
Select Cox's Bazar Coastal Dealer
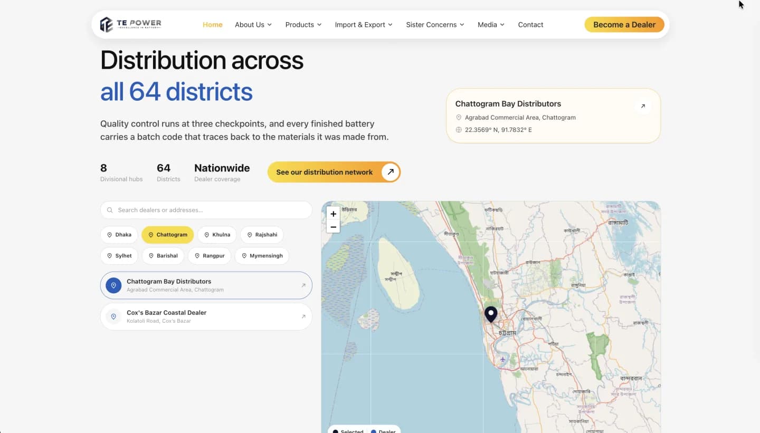pyautogui.click(x=206, y=316)
